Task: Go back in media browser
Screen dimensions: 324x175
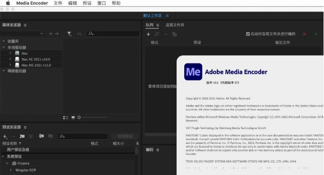Action: click(51, 33)
